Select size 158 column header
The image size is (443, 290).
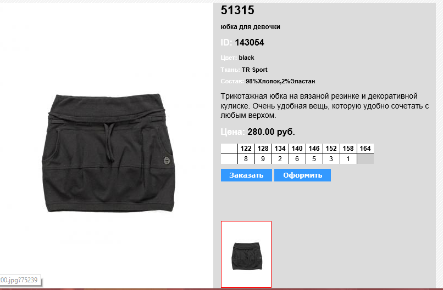[348, 149]
